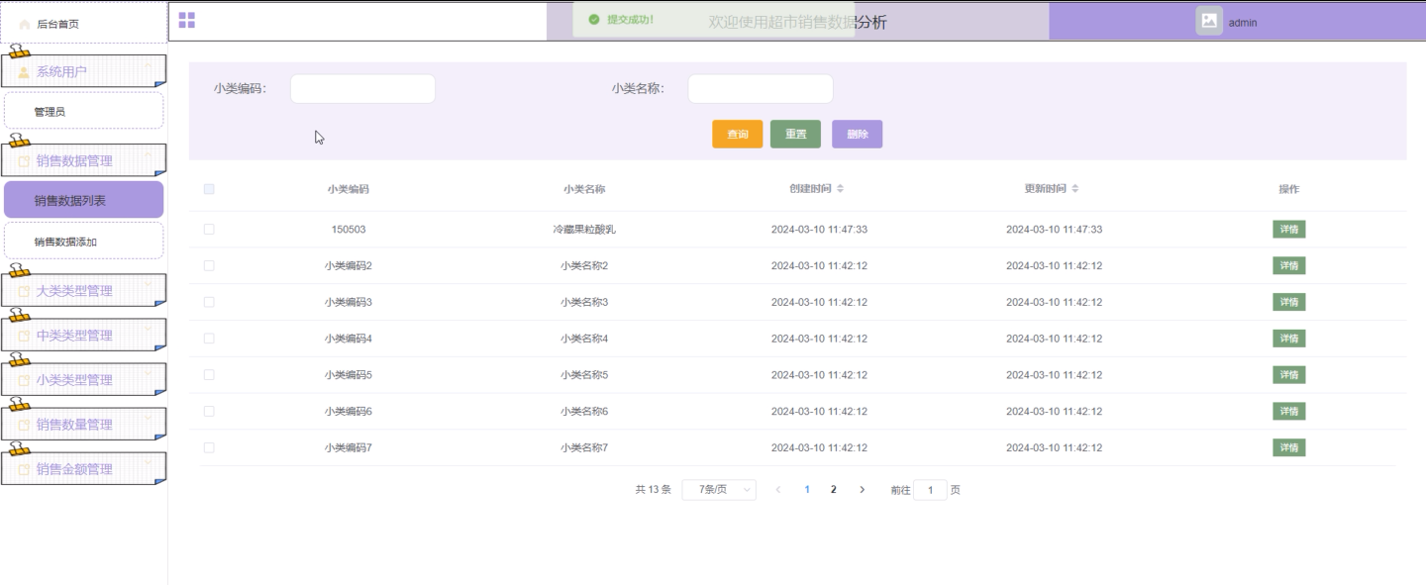Check the row checkbox for 小类编码3
The image size is (1426, 585).
pos(209,302)
